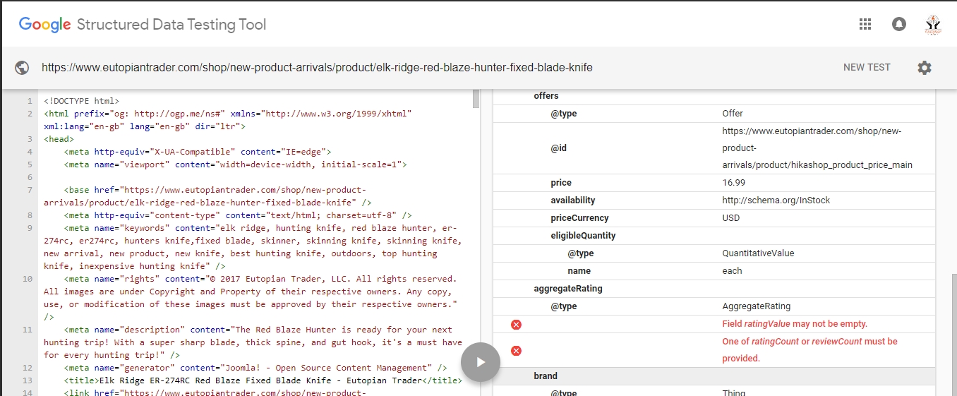The height and width of the screenshot is (396, 957).
Task: Click the Offer type value
Action: (x=733, y=114)
